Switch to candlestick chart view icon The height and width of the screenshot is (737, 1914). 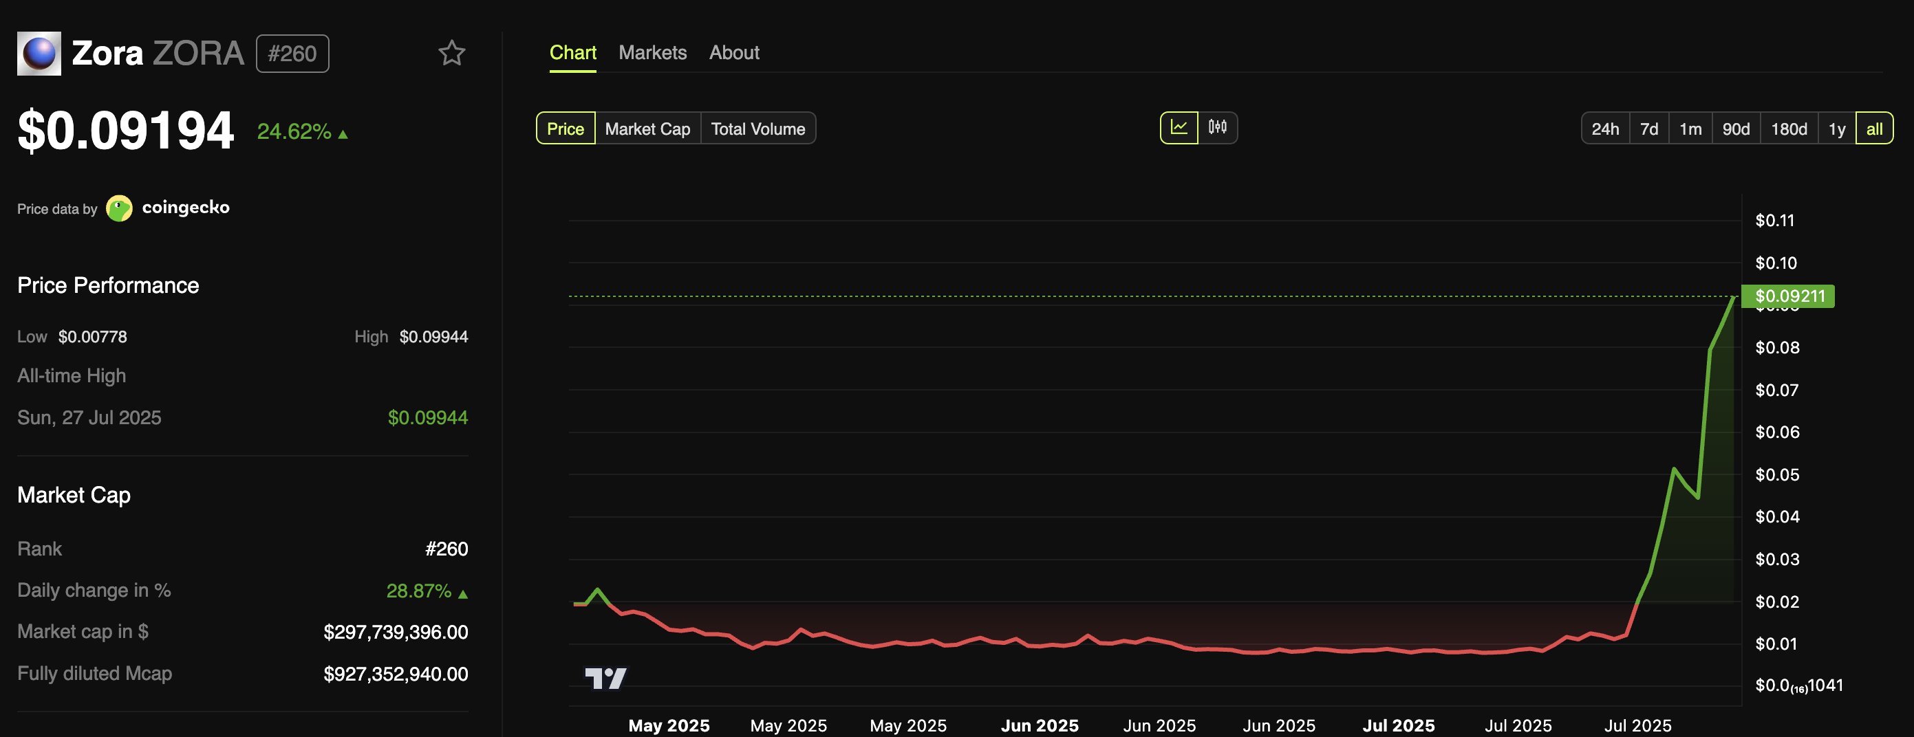coord(1217,128)
